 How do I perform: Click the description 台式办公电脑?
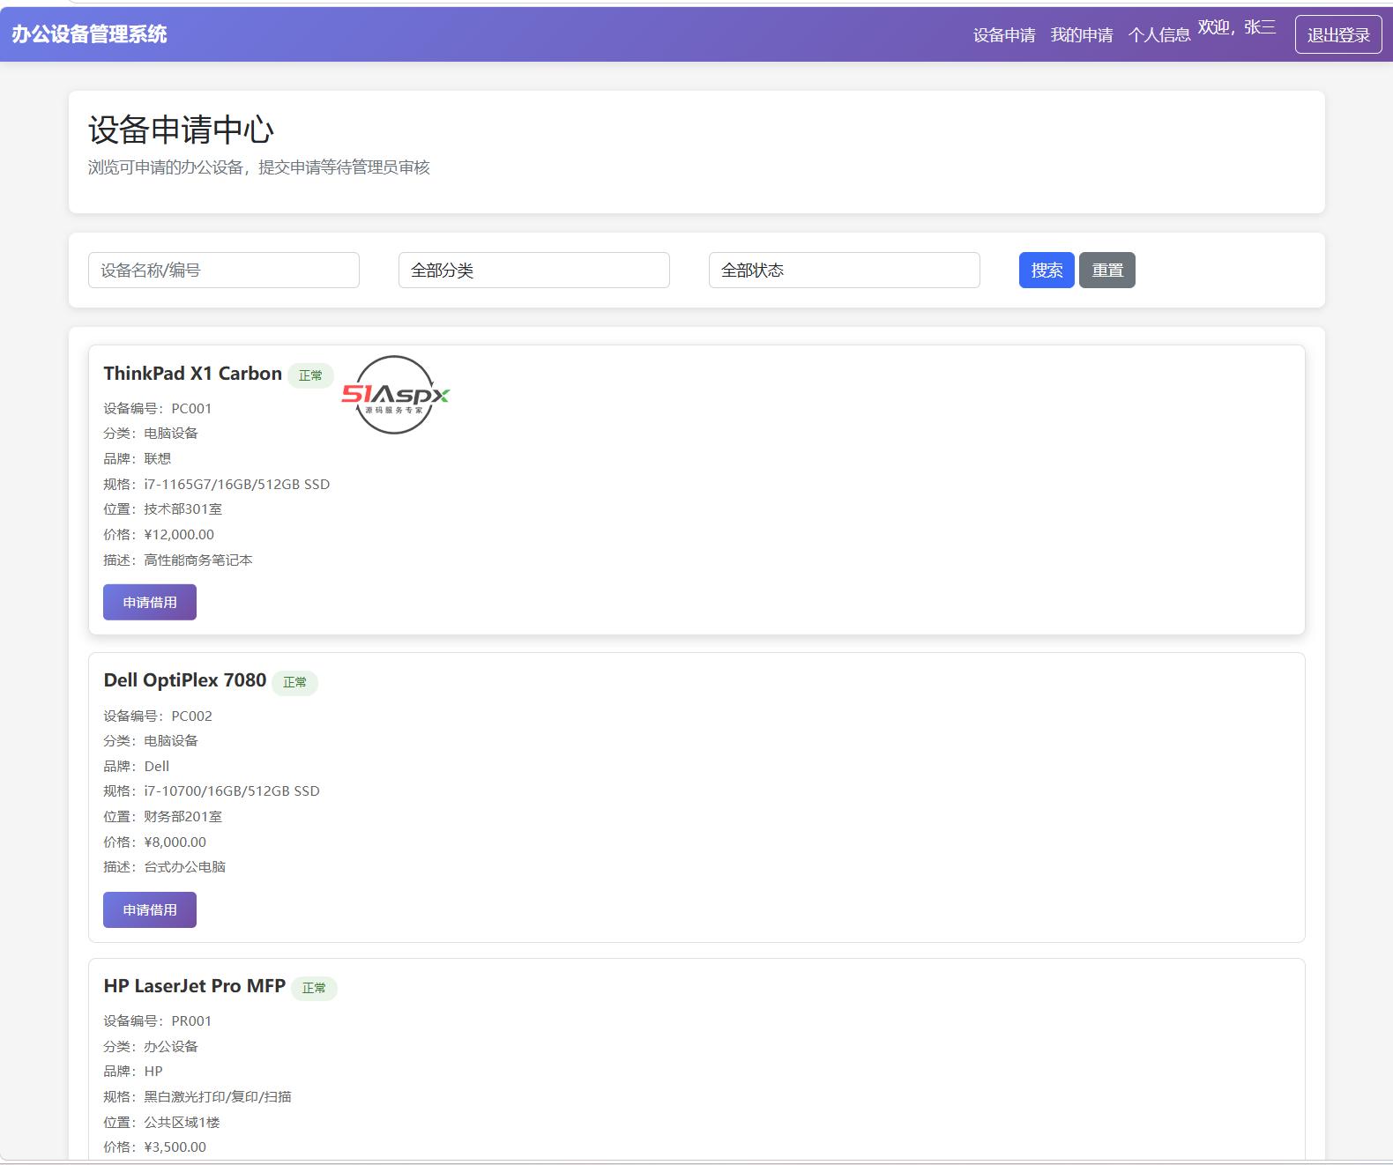(185, 866)
